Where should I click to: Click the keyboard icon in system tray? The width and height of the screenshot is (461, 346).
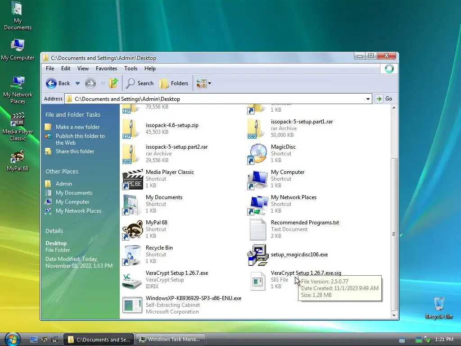pos(402,341)
